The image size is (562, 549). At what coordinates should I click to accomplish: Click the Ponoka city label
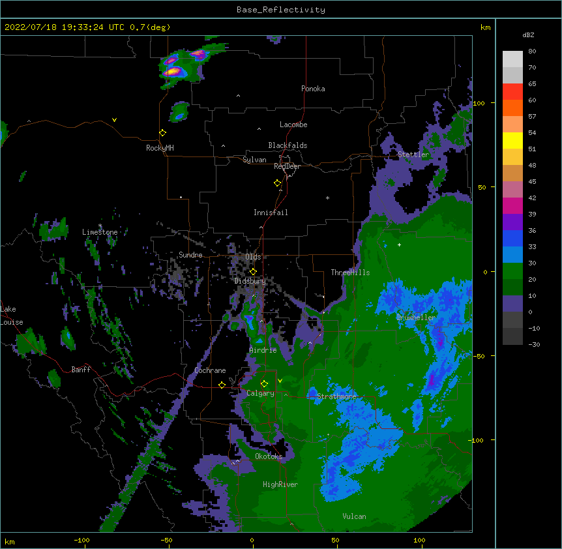[313, 89]
